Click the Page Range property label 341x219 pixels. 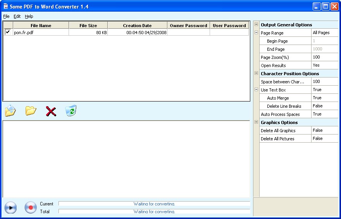tap(272, 33)
